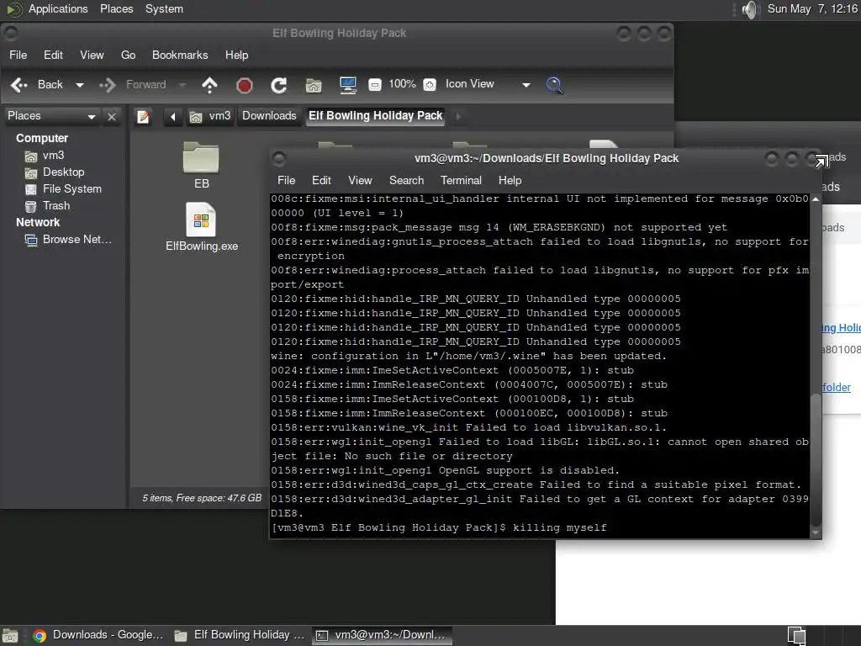Switch to vm3 terminal taskbar item
The height and width of the screenshot is (646, 861).
click(383, 635)
